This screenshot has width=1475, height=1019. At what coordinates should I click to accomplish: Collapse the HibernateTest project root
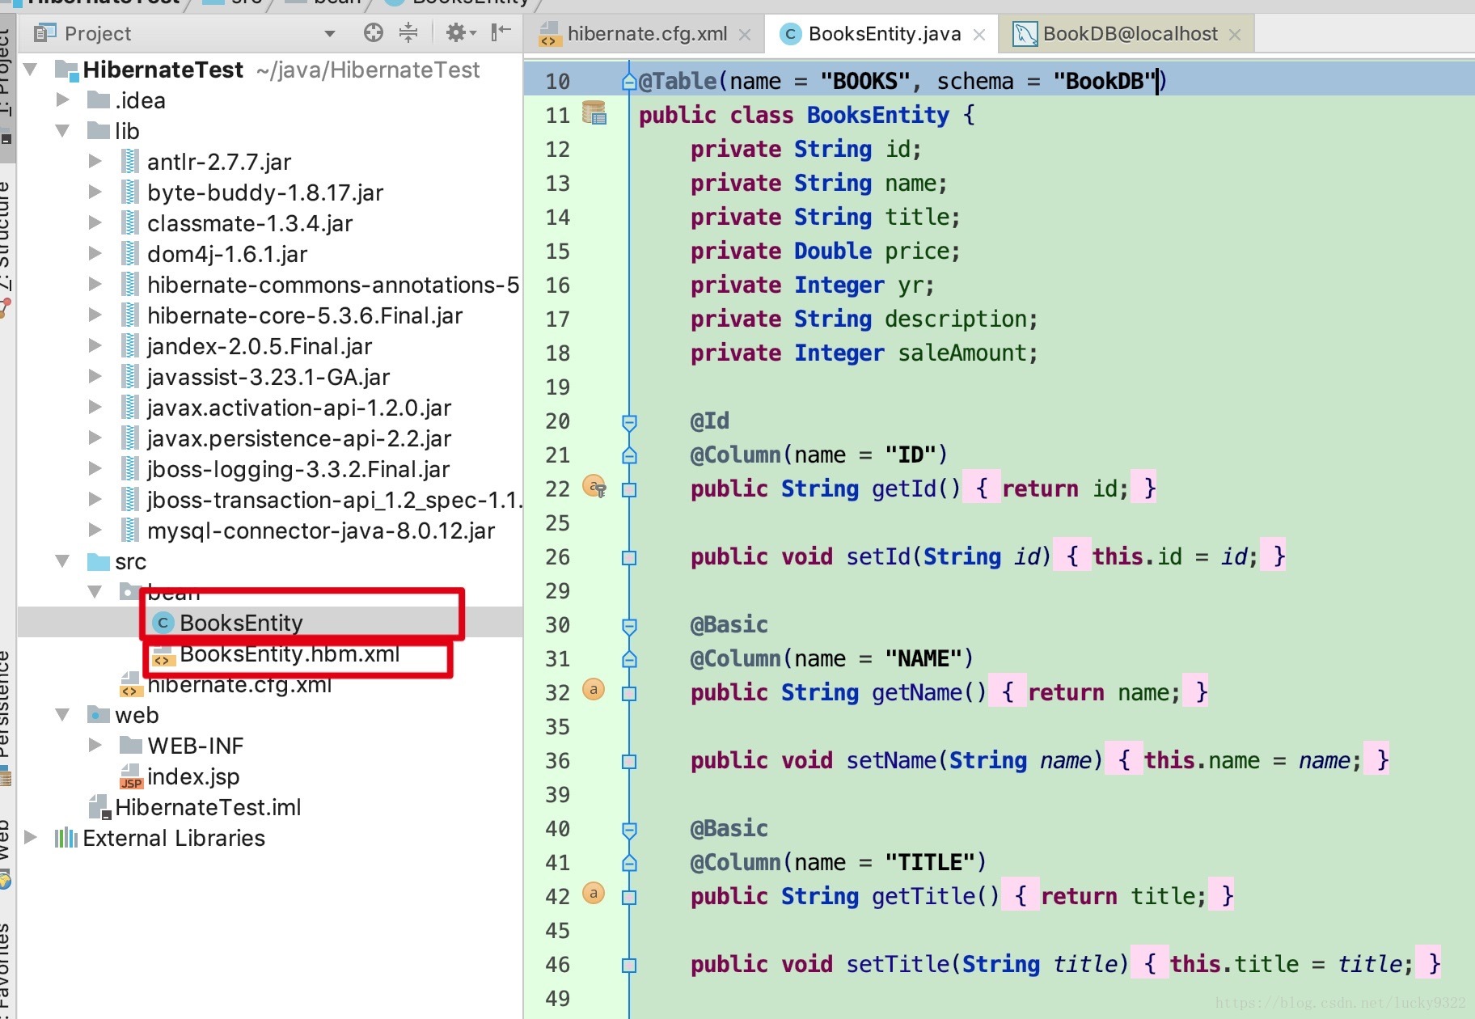pyautogui.click(x=31, y=70)
